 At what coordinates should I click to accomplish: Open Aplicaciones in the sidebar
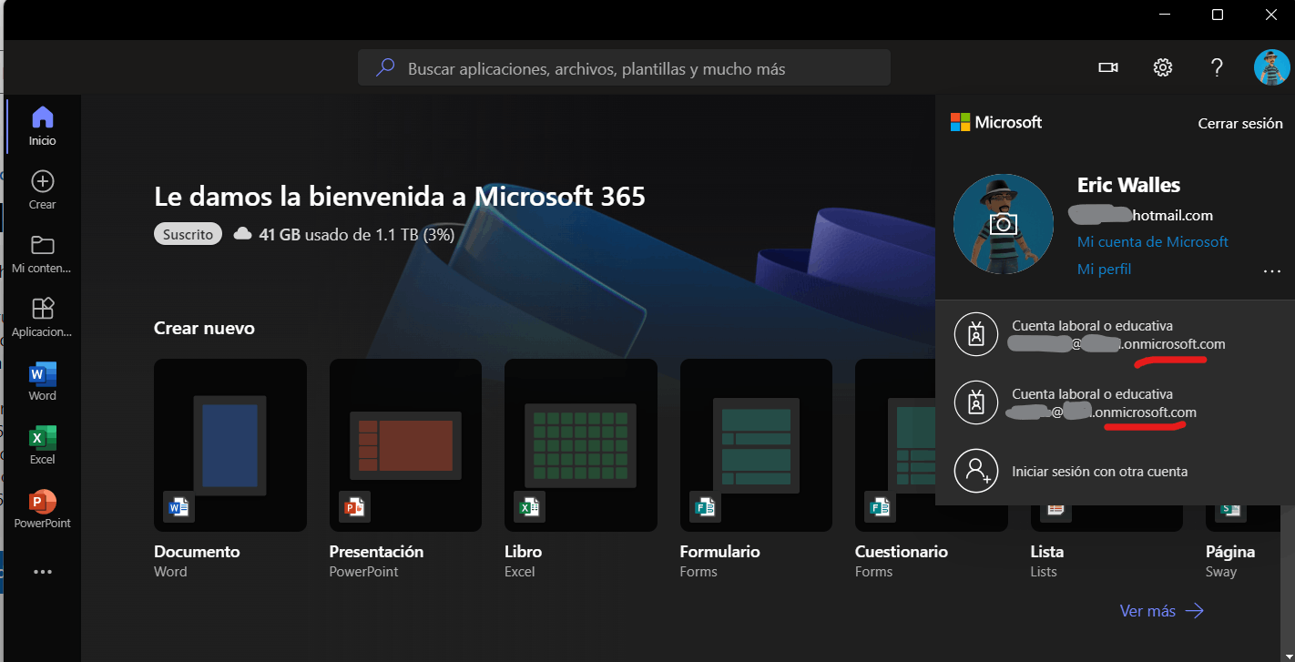click(x=42, y=318)
